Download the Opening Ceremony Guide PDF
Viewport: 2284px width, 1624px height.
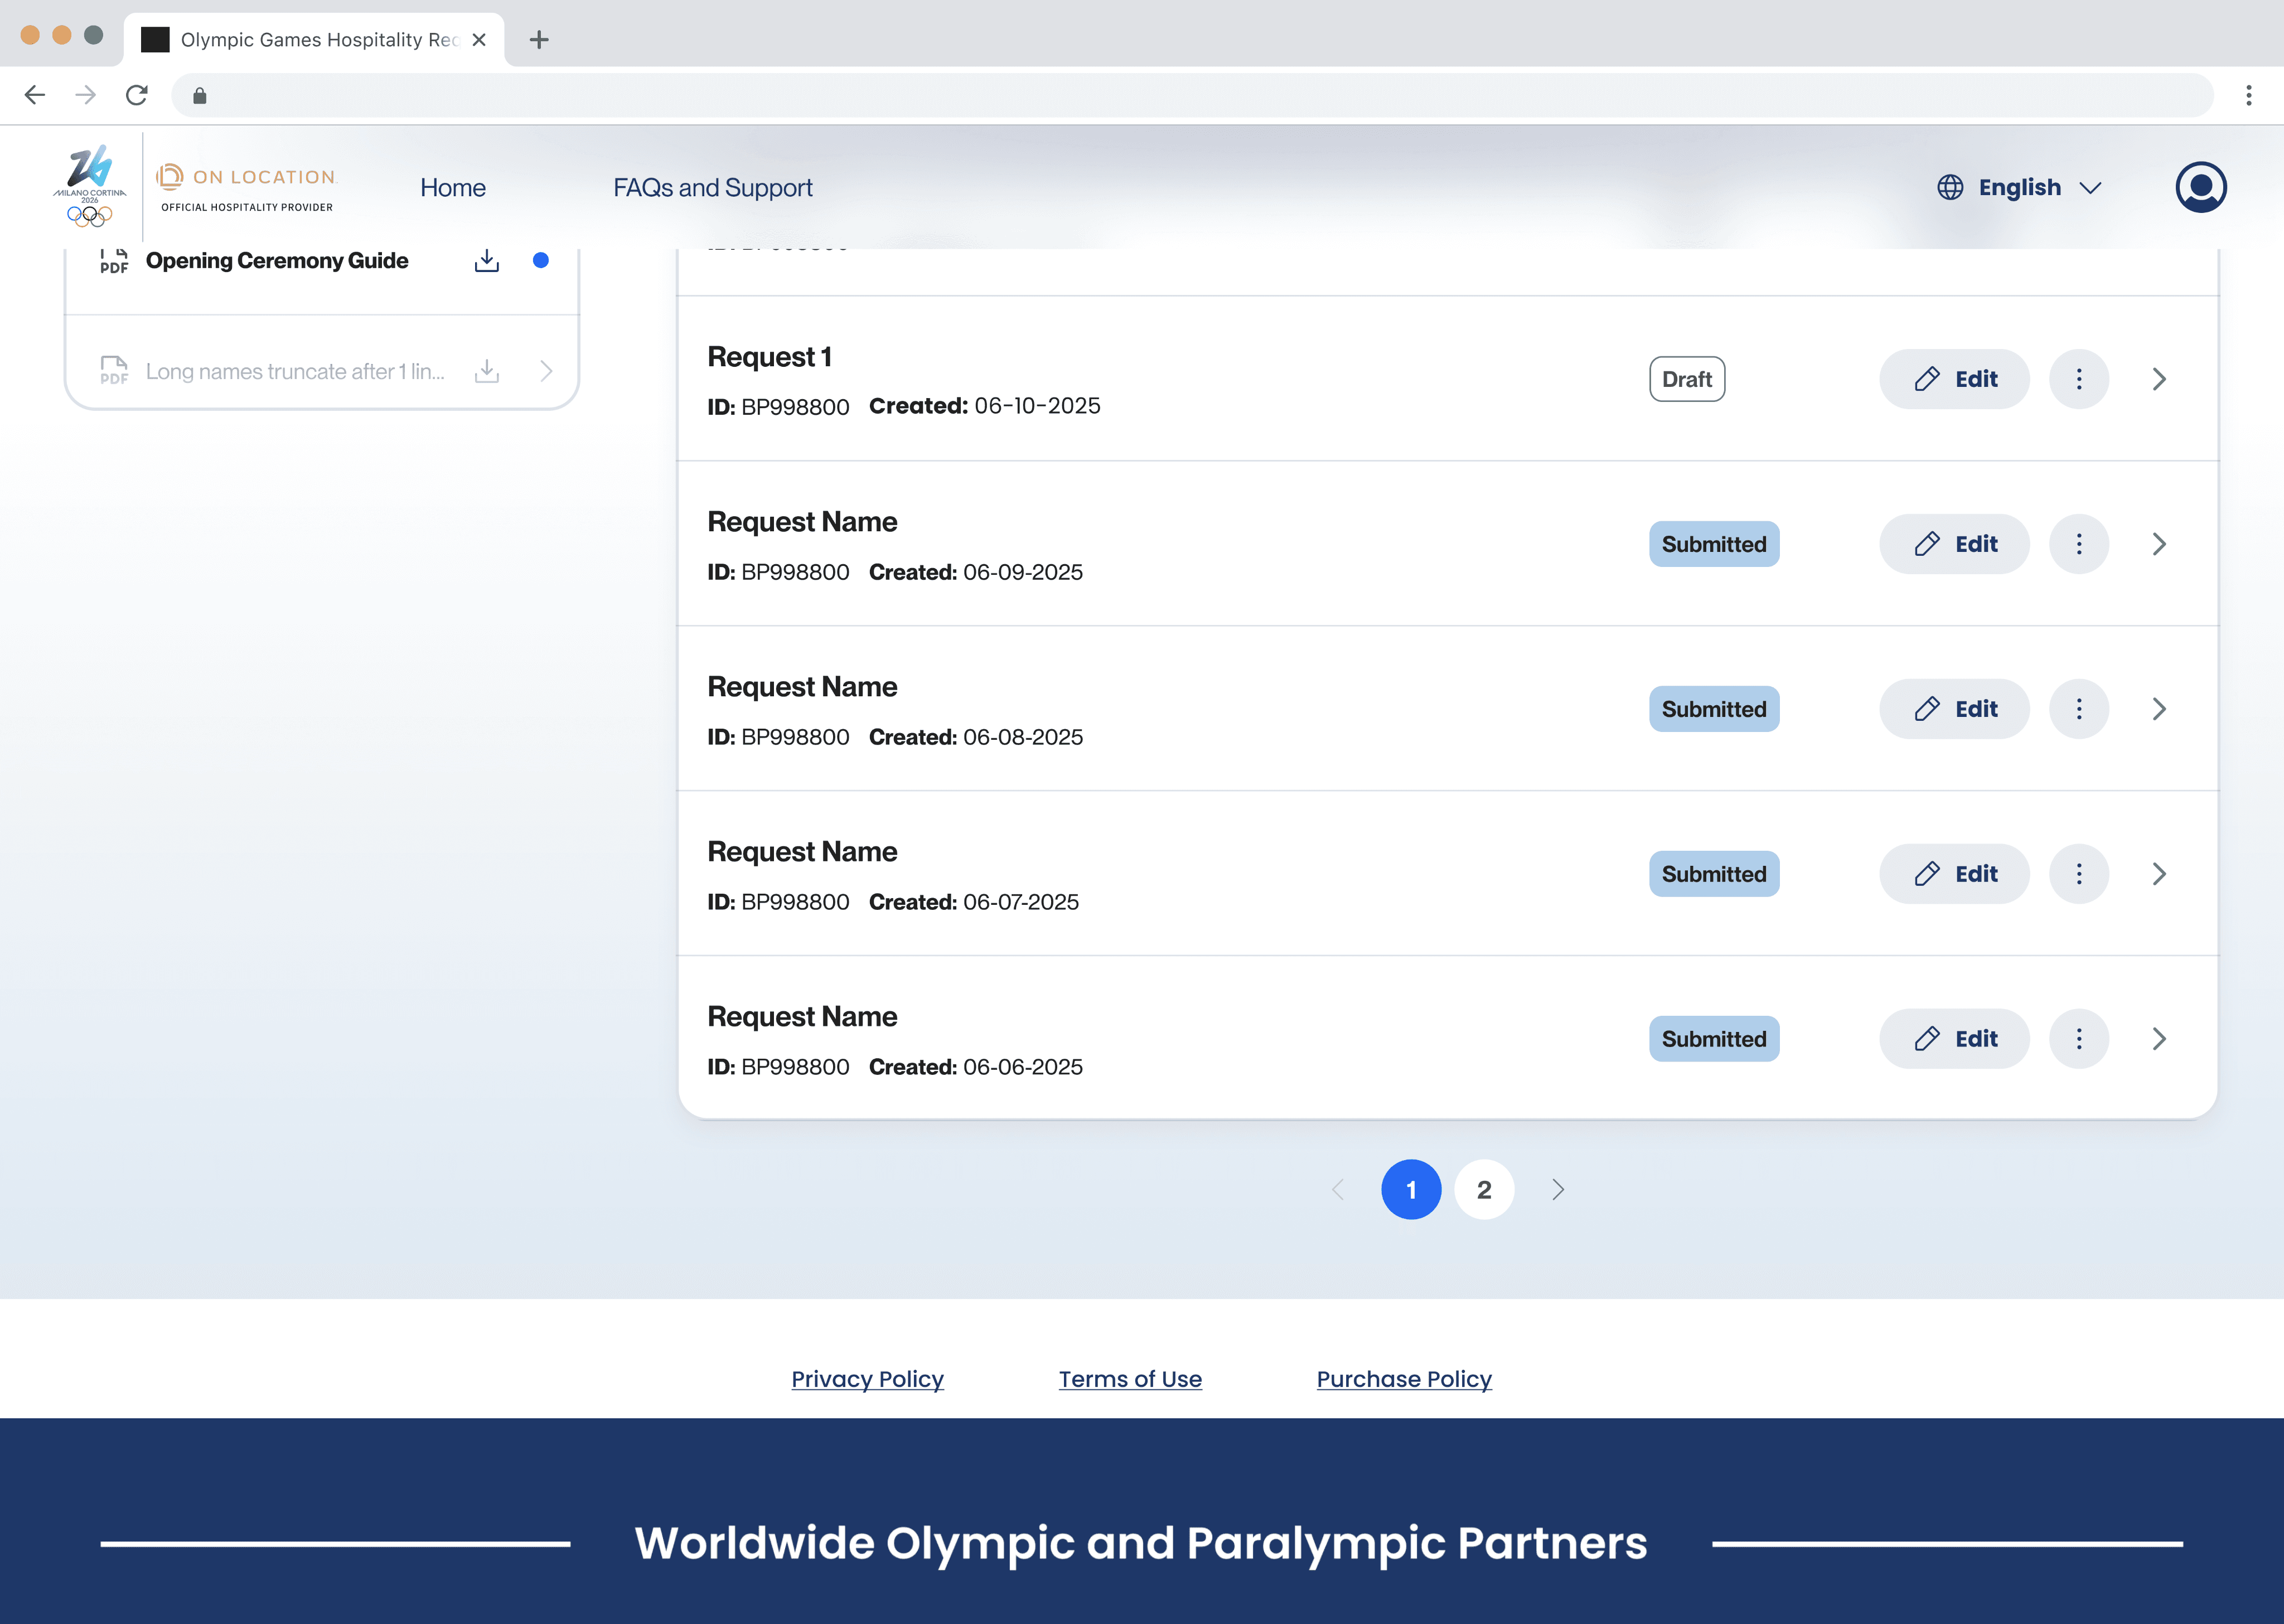(x=487, y=260)
